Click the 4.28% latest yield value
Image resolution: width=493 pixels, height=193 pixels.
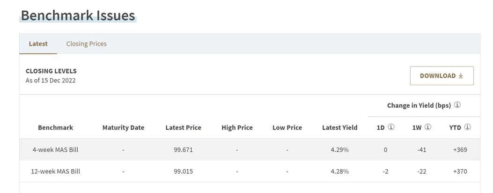pyautogui.click(x=339, y=171)
